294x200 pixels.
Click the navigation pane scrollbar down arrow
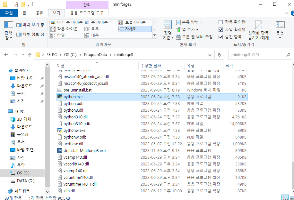click(x=47, y=192)
